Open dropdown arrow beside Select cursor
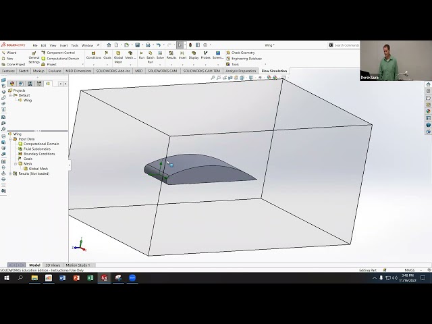Image resolution: width=432 pixels, height=324 pixels. click(185, 45)
